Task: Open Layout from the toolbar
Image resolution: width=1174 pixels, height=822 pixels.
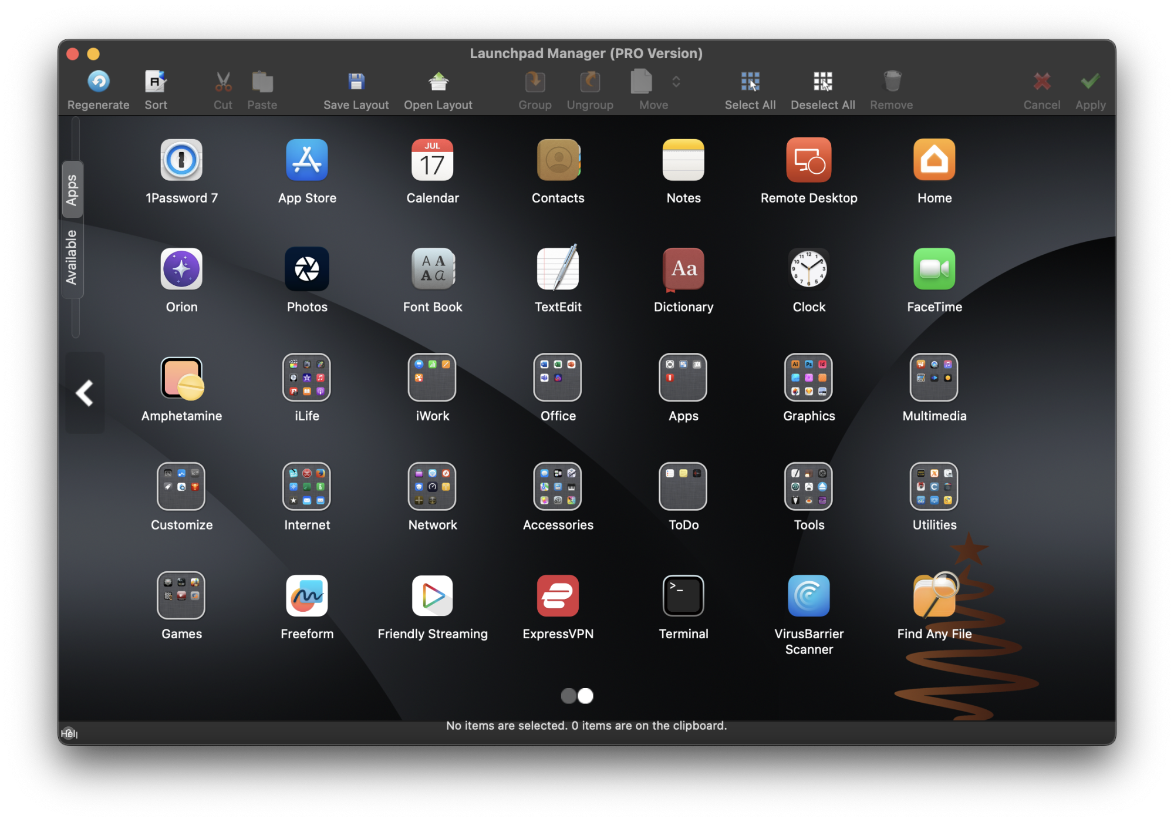Action: click(438, 82)
